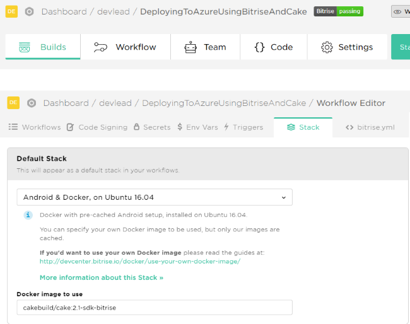Click More information about this Stack link
The image size is (410, 324).
tap(102, 277)
